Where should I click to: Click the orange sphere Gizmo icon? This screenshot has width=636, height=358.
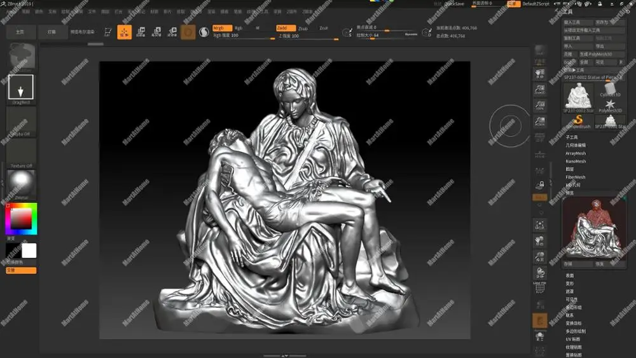pos(188,32)
